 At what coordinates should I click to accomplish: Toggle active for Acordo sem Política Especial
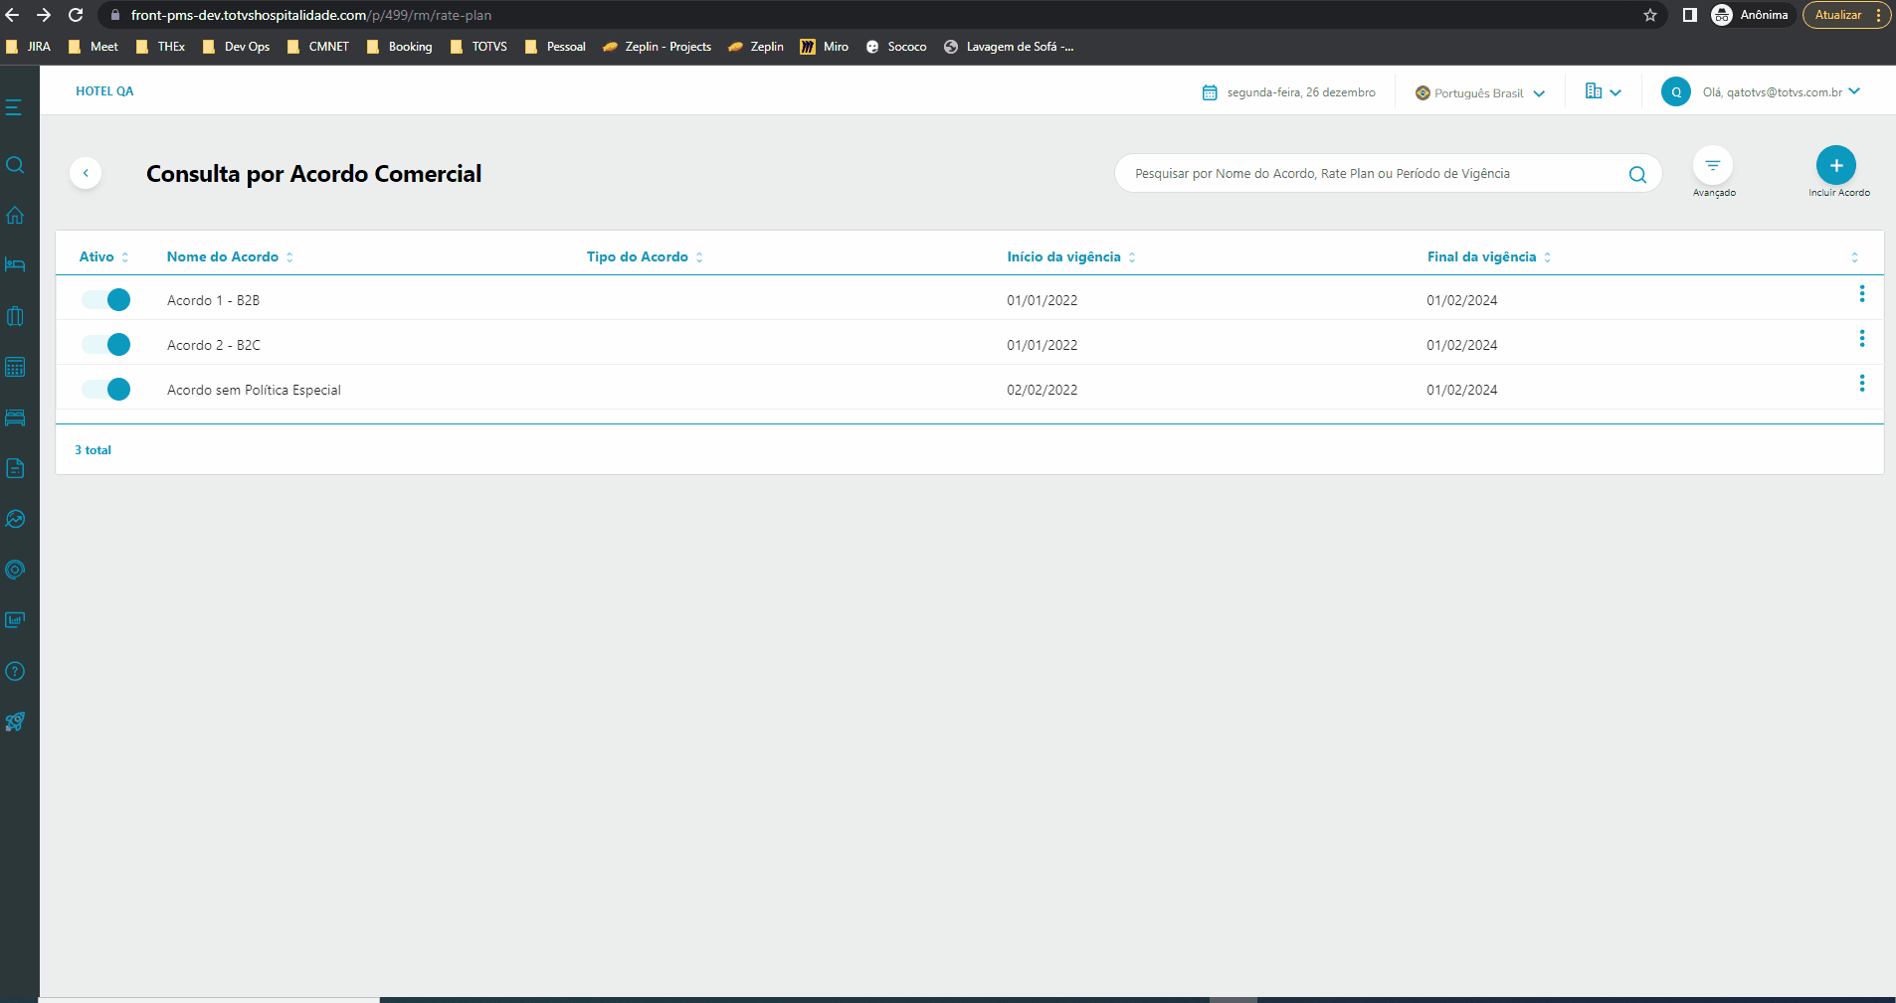point(106,390)
